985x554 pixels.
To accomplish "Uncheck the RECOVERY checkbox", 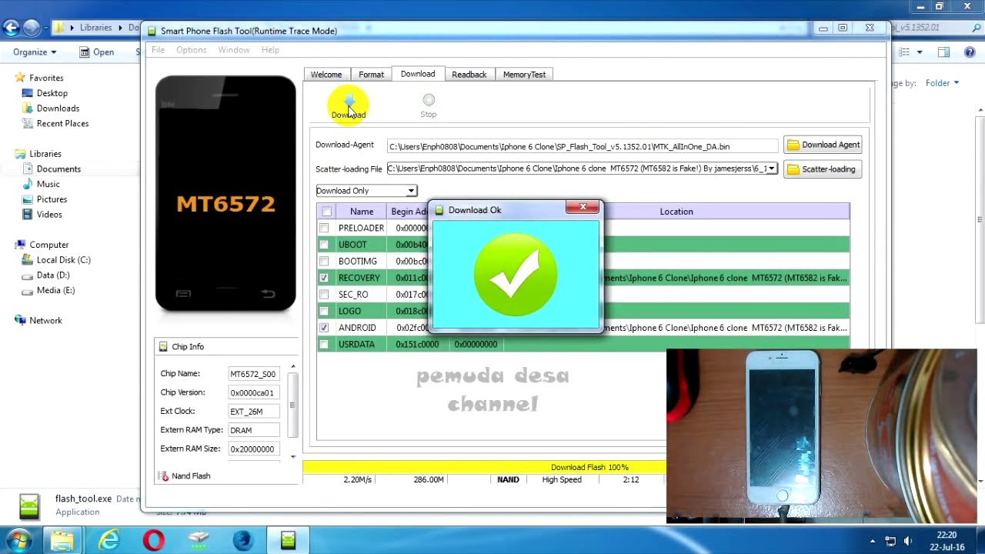I will point(324,278).
